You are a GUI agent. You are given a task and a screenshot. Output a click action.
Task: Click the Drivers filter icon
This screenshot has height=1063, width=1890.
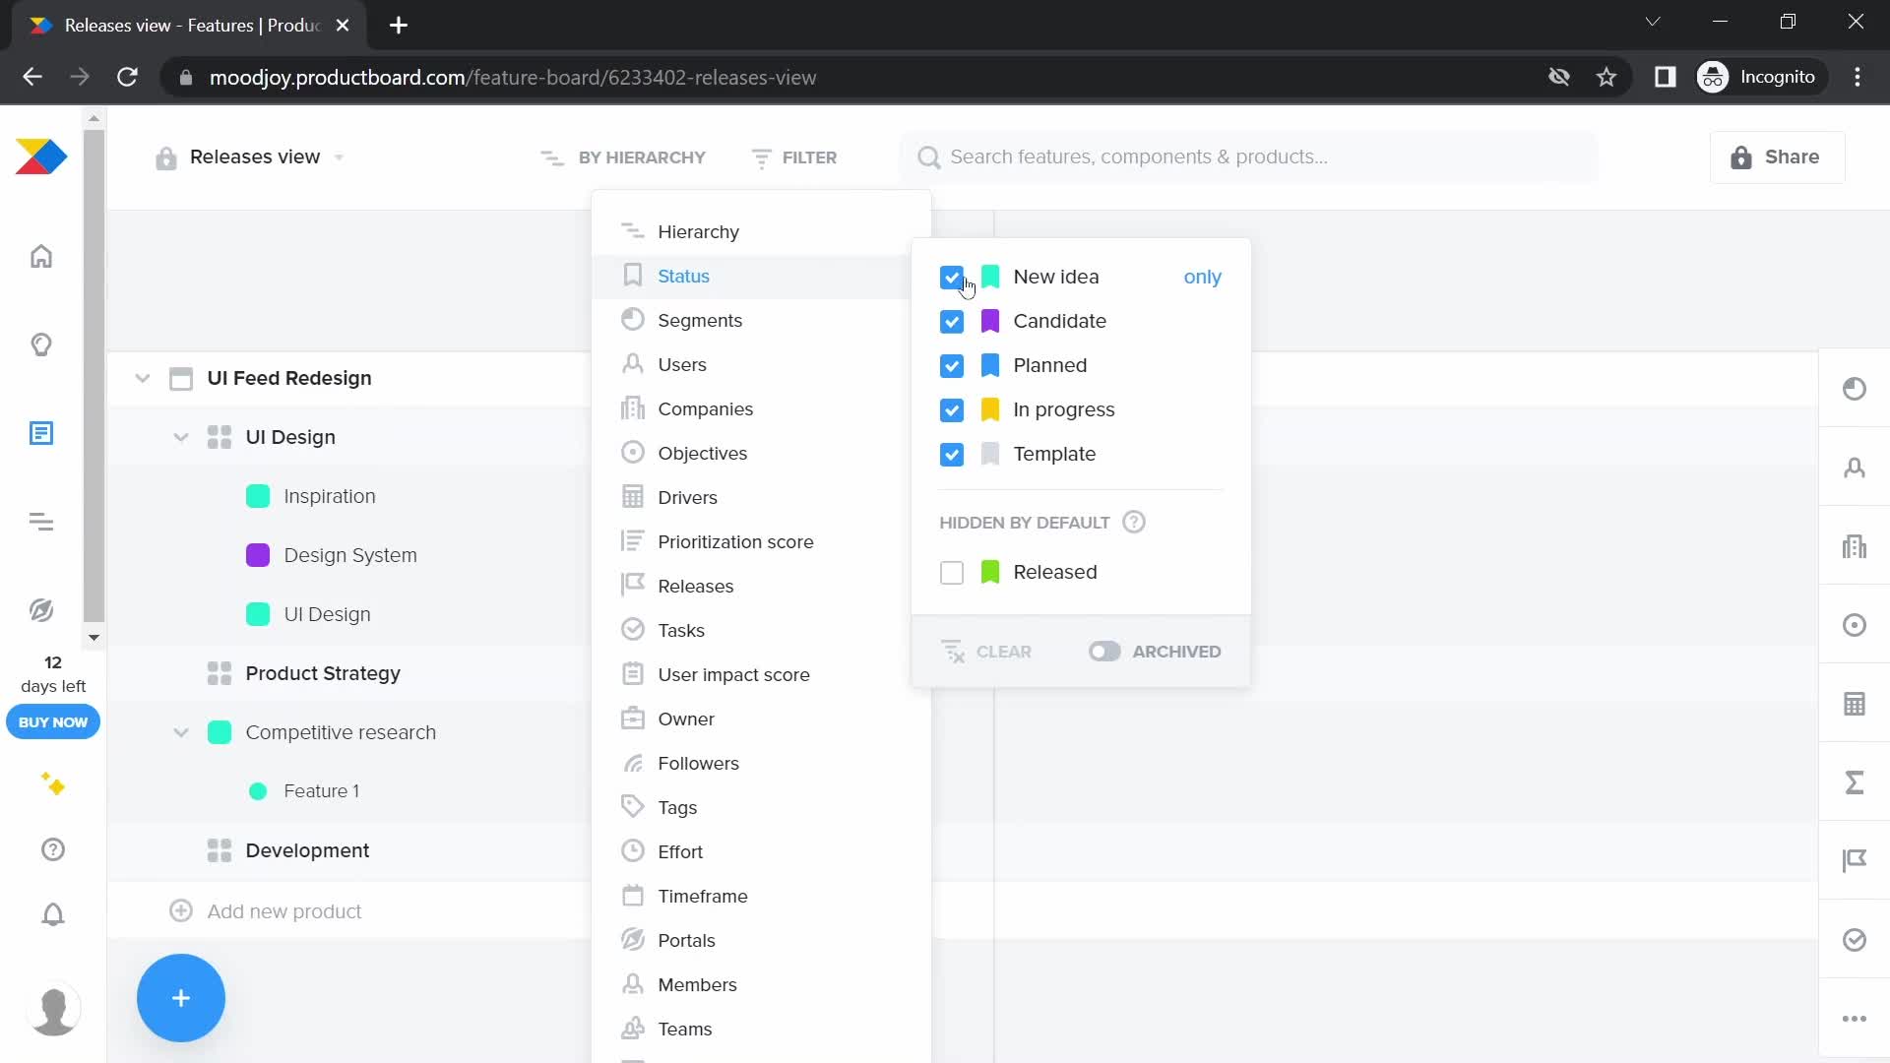(632, 497)
